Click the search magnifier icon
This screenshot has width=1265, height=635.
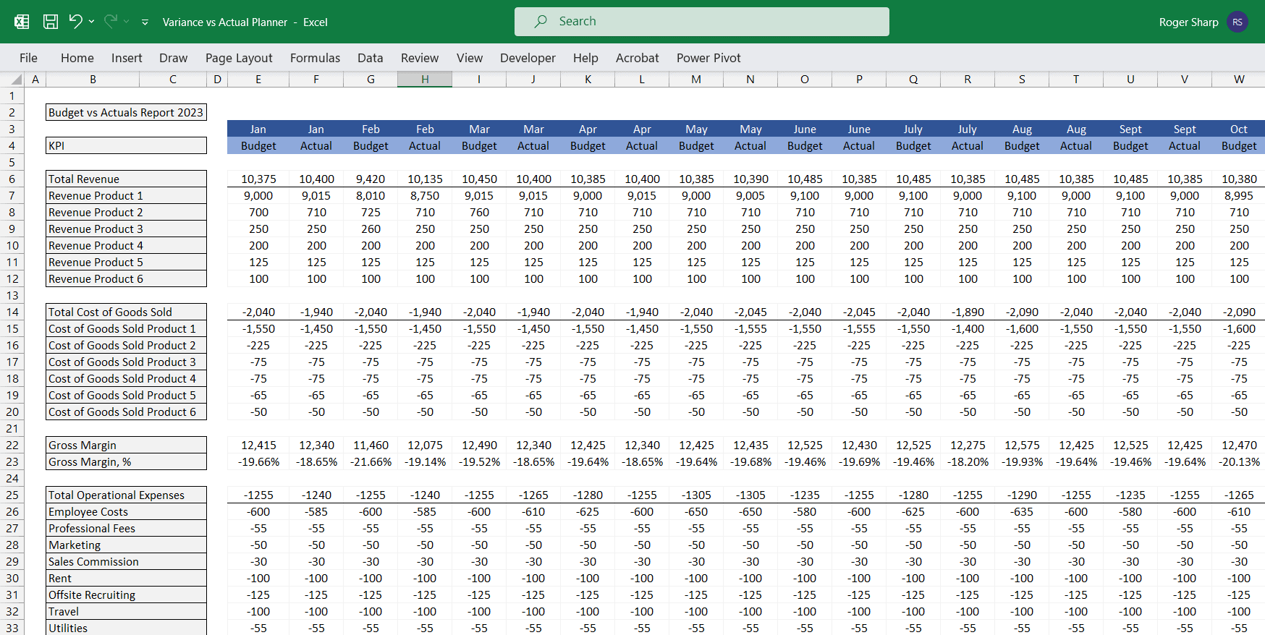(541, 22)
